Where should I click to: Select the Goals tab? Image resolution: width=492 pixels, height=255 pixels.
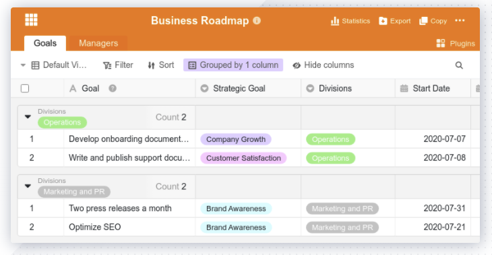click(x=45, y=43)
